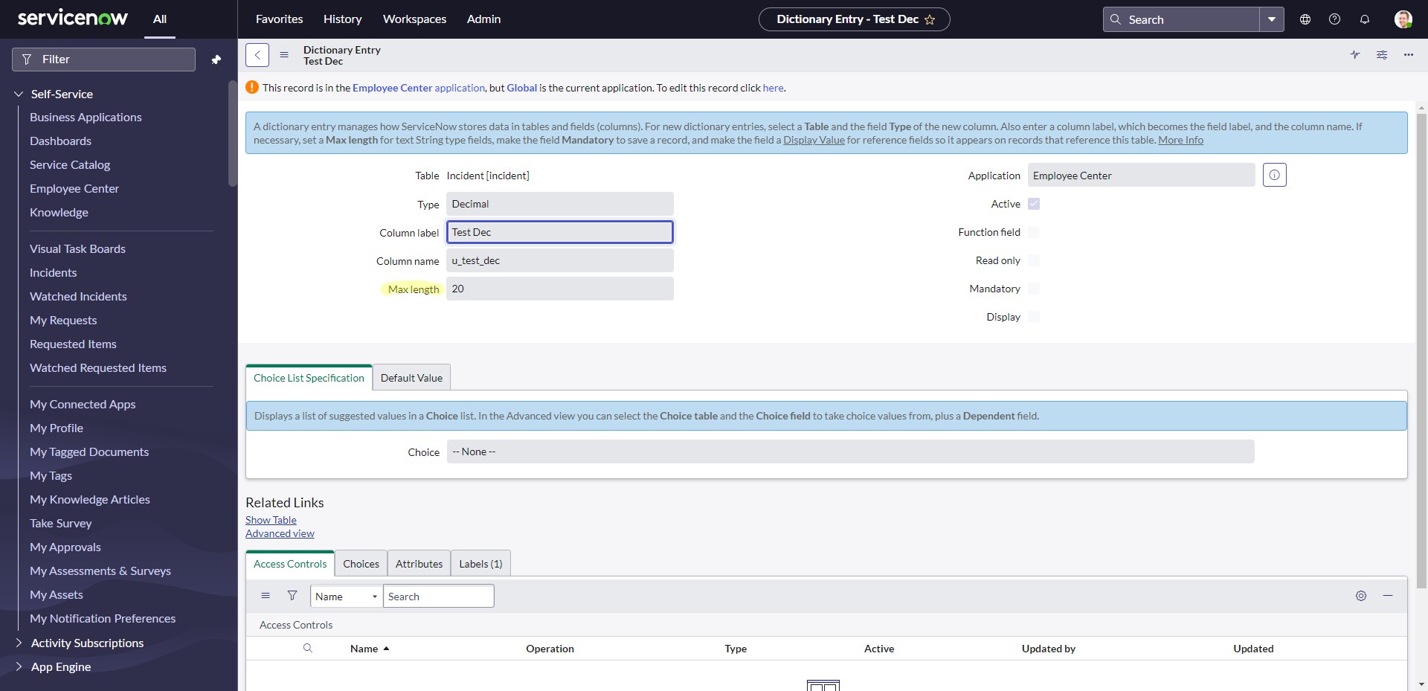This screenshot has width=1428, height=691.
Task: Open the Access Controls list gear settings
Action: tap(1361, 596)
